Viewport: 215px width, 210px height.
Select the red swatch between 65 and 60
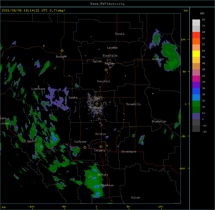(x=196, y=35)
